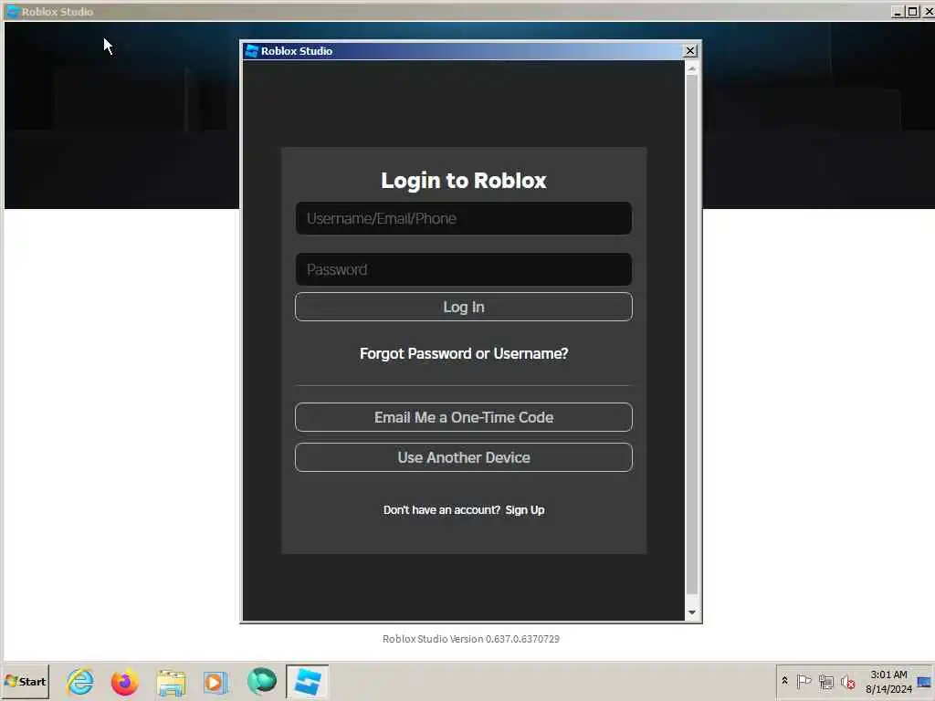The height and width of the screenshot is (701, 935).
Task: Launch Internet Explorer from the taskbar
Action: click(x=80, y=681)
